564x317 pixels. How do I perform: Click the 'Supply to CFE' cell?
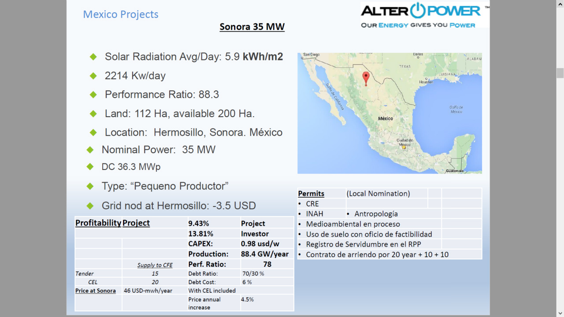coord(155,265)
